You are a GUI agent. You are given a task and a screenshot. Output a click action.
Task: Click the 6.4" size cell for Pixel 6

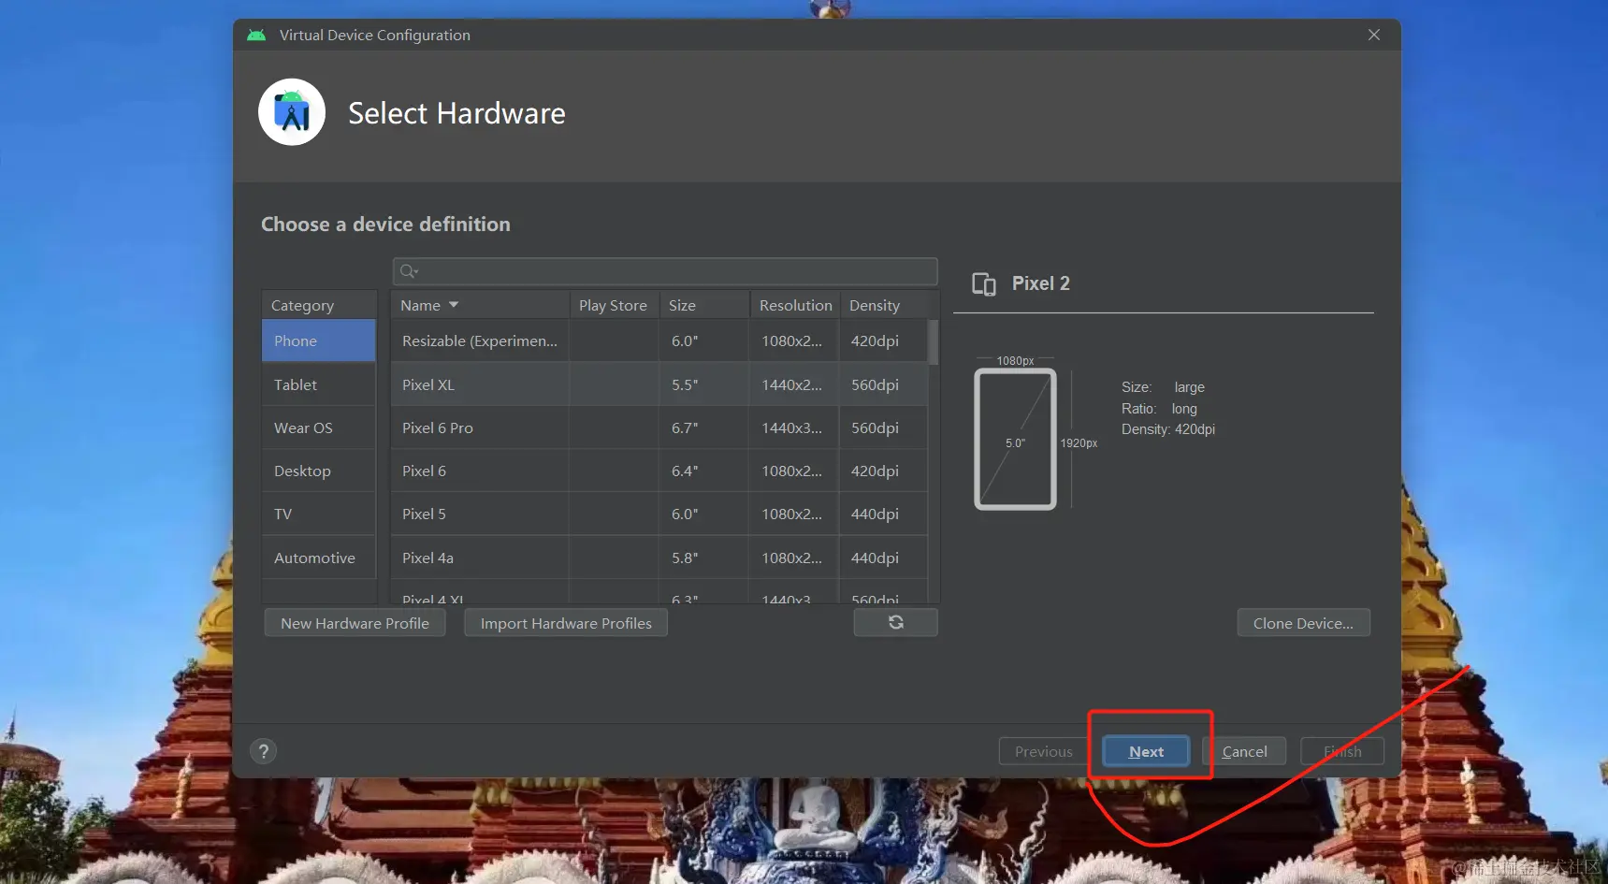tap(704, 471)
